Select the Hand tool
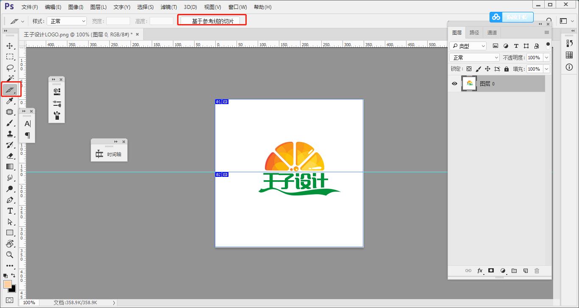 tap(10, 244)
